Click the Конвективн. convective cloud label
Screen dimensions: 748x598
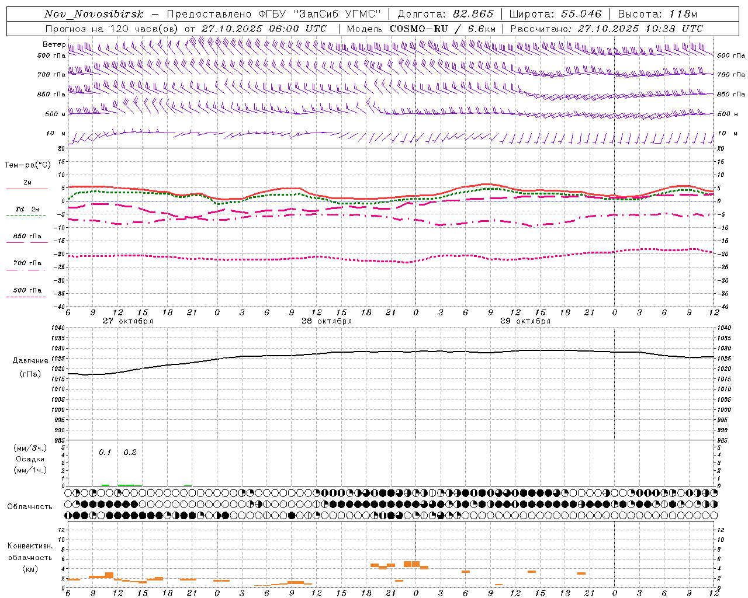click(30, 546)
